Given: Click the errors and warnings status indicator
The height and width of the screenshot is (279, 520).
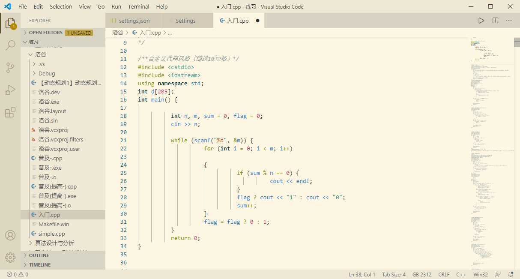Looking at the screenshot, I should coord(18,274).
